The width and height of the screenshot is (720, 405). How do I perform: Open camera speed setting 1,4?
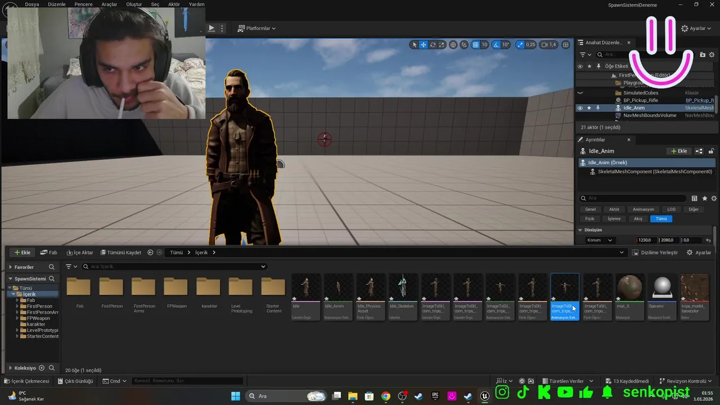click(548, 44)
